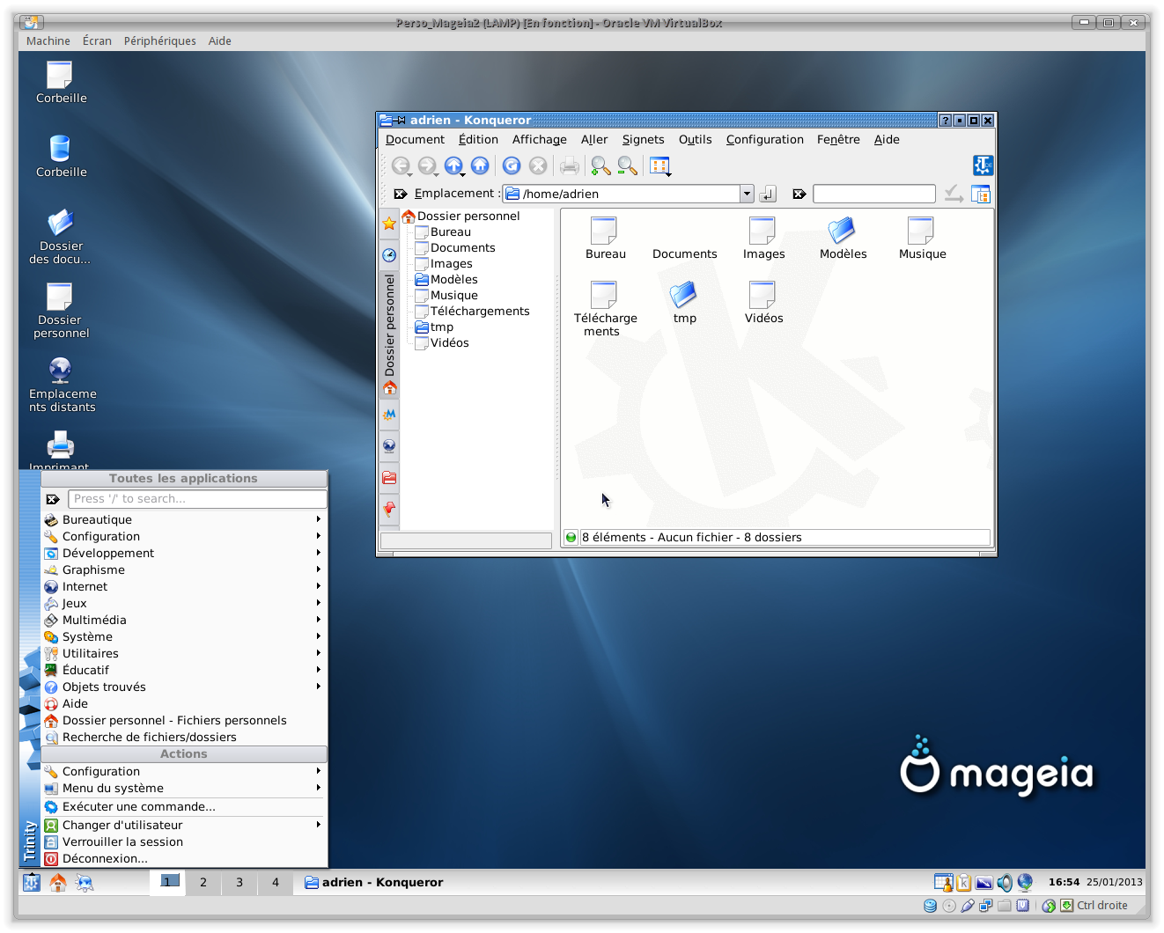The height and width of the screenshot is (933, 1164).
Task: Open Emplacements distants desktop icon
Action: [61, 385]
